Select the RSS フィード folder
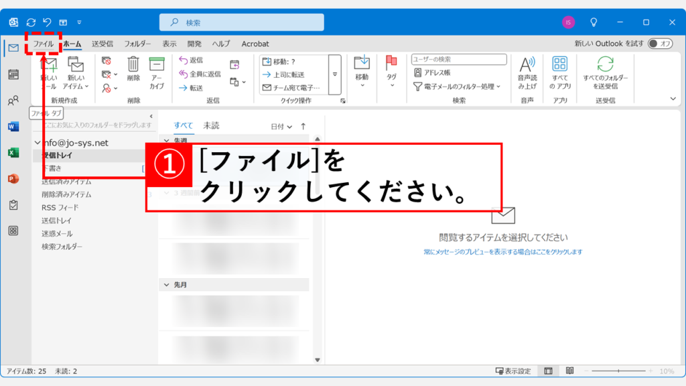The height and width of the screenshot is (386, 686). point(60,208)
